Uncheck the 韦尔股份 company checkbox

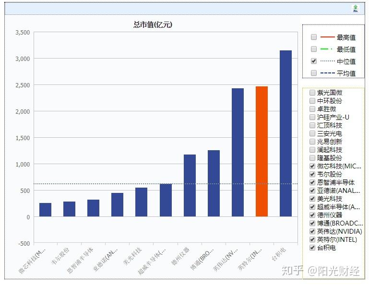coord(312,174)
